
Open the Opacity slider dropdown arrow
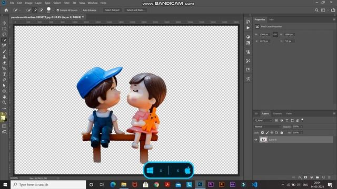click(x=301, y=127)
